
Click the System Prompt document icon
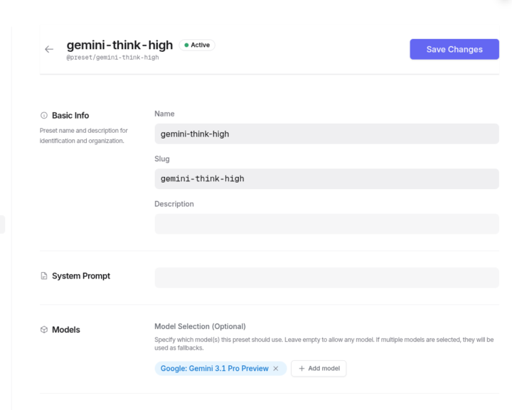click(x=44, y=276)
